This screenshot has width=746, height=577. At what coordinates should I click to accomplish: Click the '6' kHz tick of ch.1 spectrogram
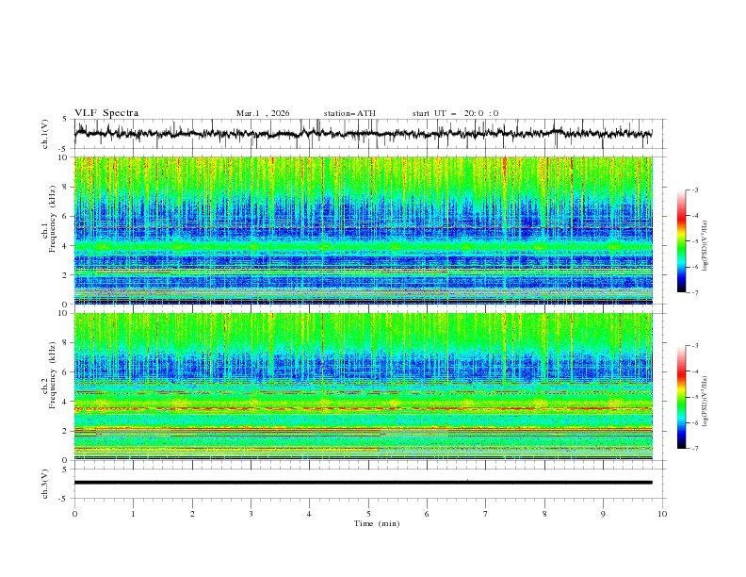tap(66, 216)
